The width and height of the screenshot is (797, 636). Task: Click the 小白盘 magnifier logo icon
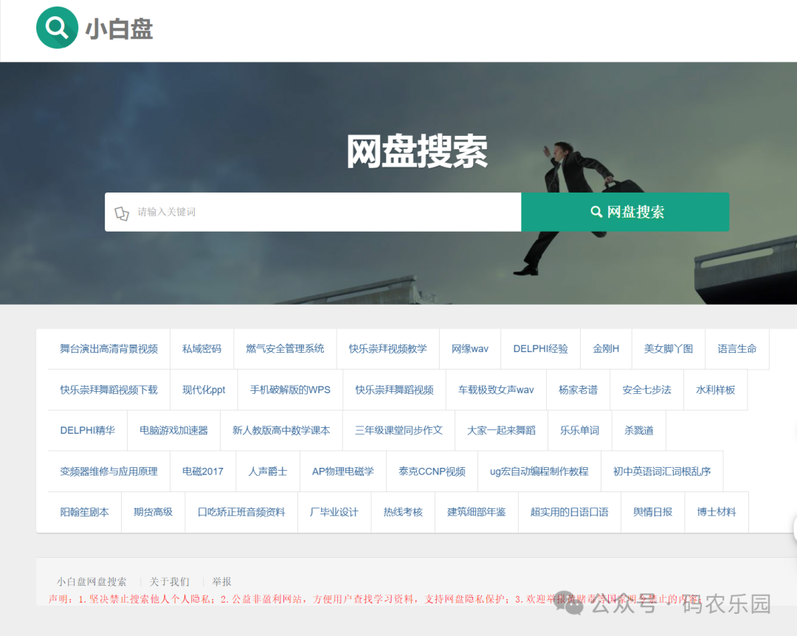pos(57,27)
